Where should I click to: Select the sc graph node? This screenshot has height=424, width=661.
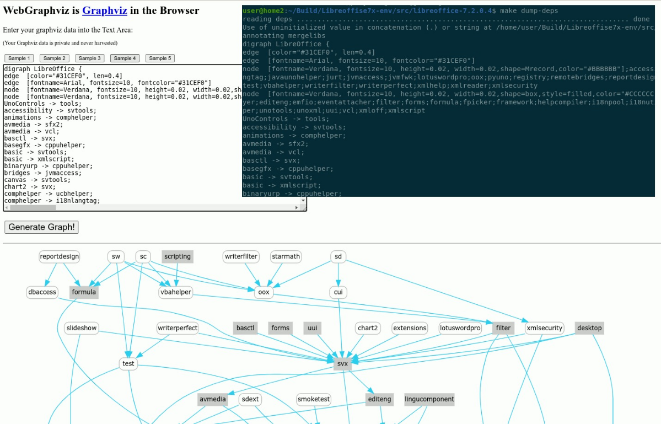(143, 256)
